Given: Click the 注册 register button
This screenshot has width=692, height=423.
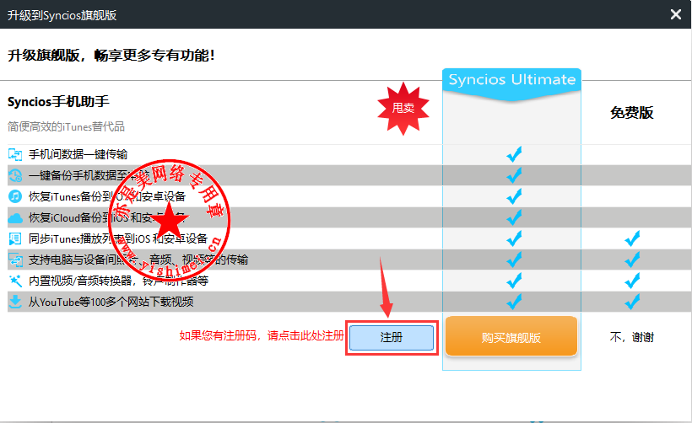Looking at the screenshot, I should click(392, 338).
